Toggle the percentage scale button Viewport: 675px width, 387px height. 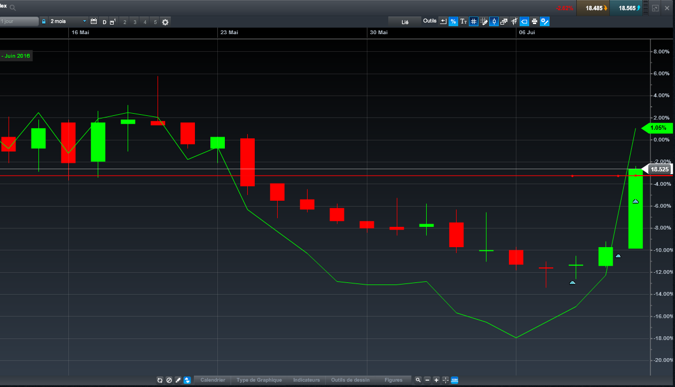[x=453, y=21]
